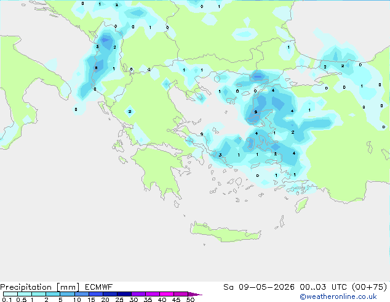The width and height of the screenshot is (390, 302).
Task: Click the '0.1' legend scale label
Action: click(7, 300)
